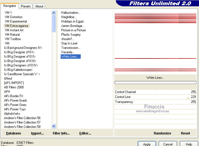Select &Neu! category

[x=8, y=78]
